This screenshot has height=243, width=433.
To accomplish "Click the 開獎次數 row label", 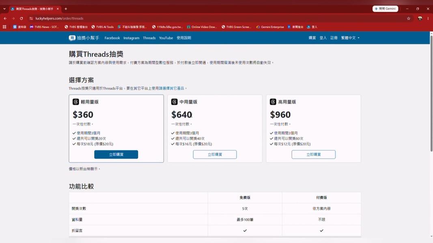I will 79,209.
